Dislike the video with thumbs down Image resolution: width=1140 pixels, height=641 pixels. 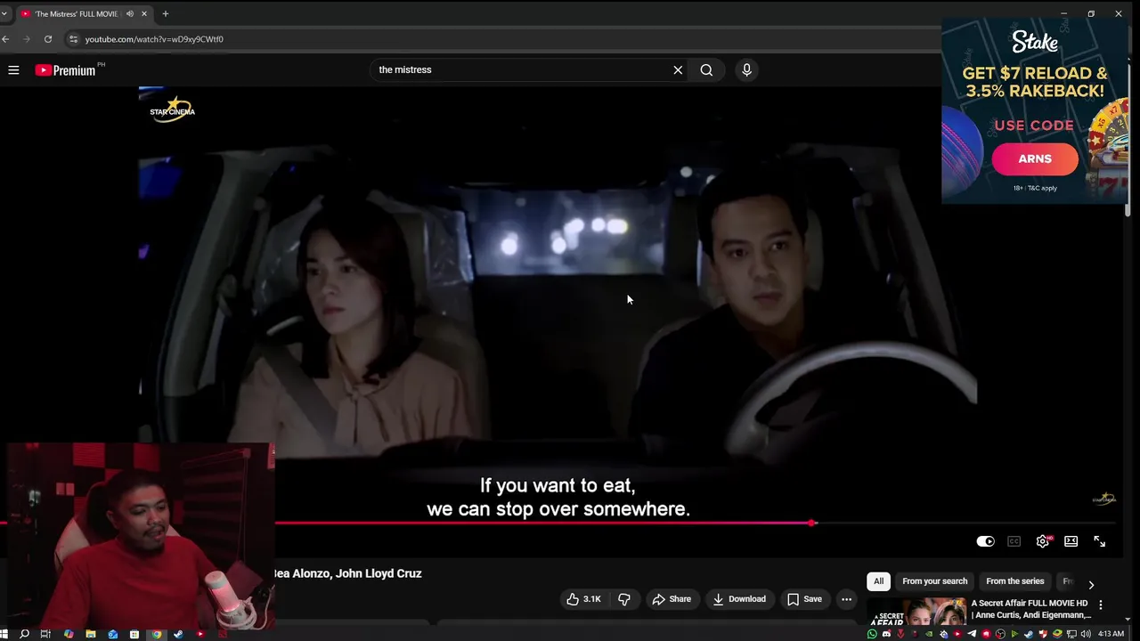pos(624,599)
